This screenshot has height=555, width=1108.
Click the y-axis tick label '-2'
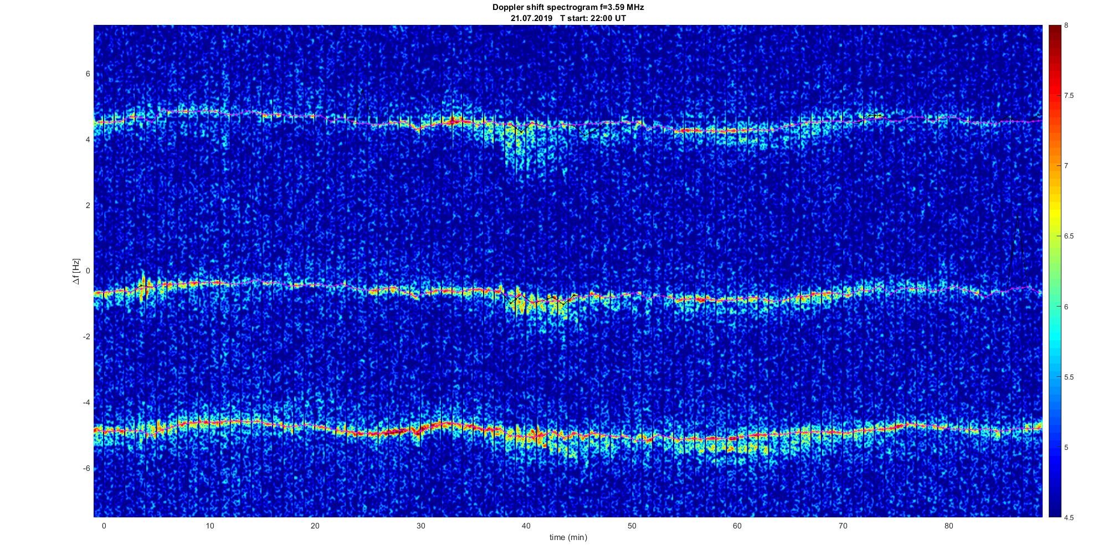(x=87, y=337)
